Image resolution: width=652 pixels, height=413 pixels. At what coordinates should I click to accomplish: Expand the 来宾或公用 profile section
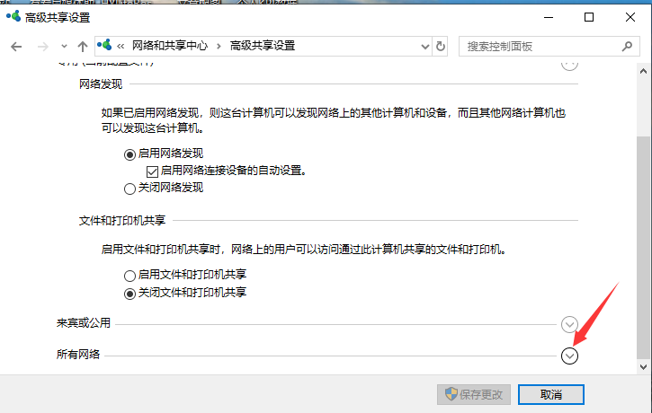(x=568, y=324)
